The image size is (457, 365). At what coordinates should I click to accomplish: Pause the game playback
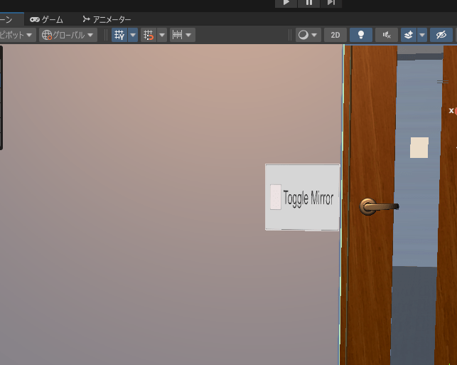pos(308,3)
